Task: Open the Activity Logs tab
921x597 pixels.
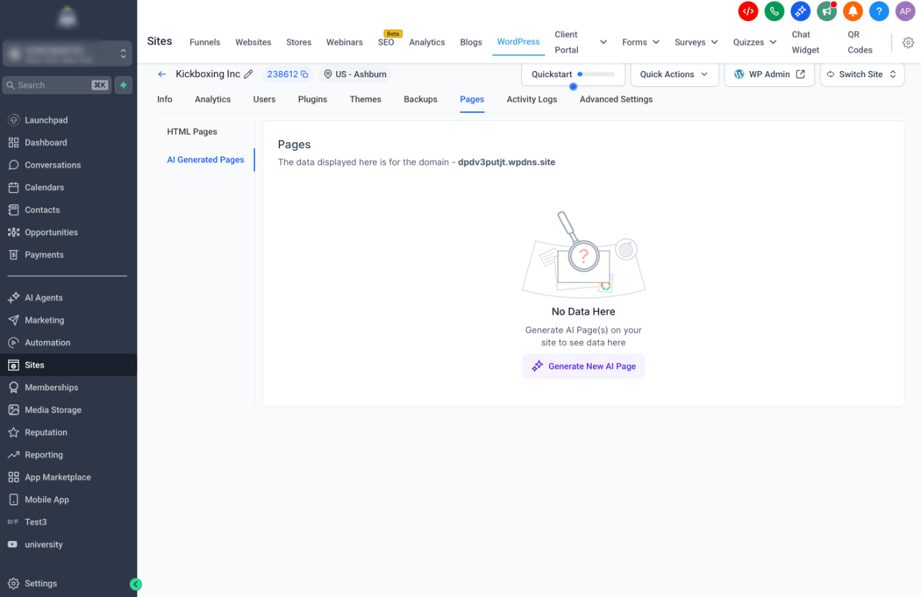Action: coord(532,99)
